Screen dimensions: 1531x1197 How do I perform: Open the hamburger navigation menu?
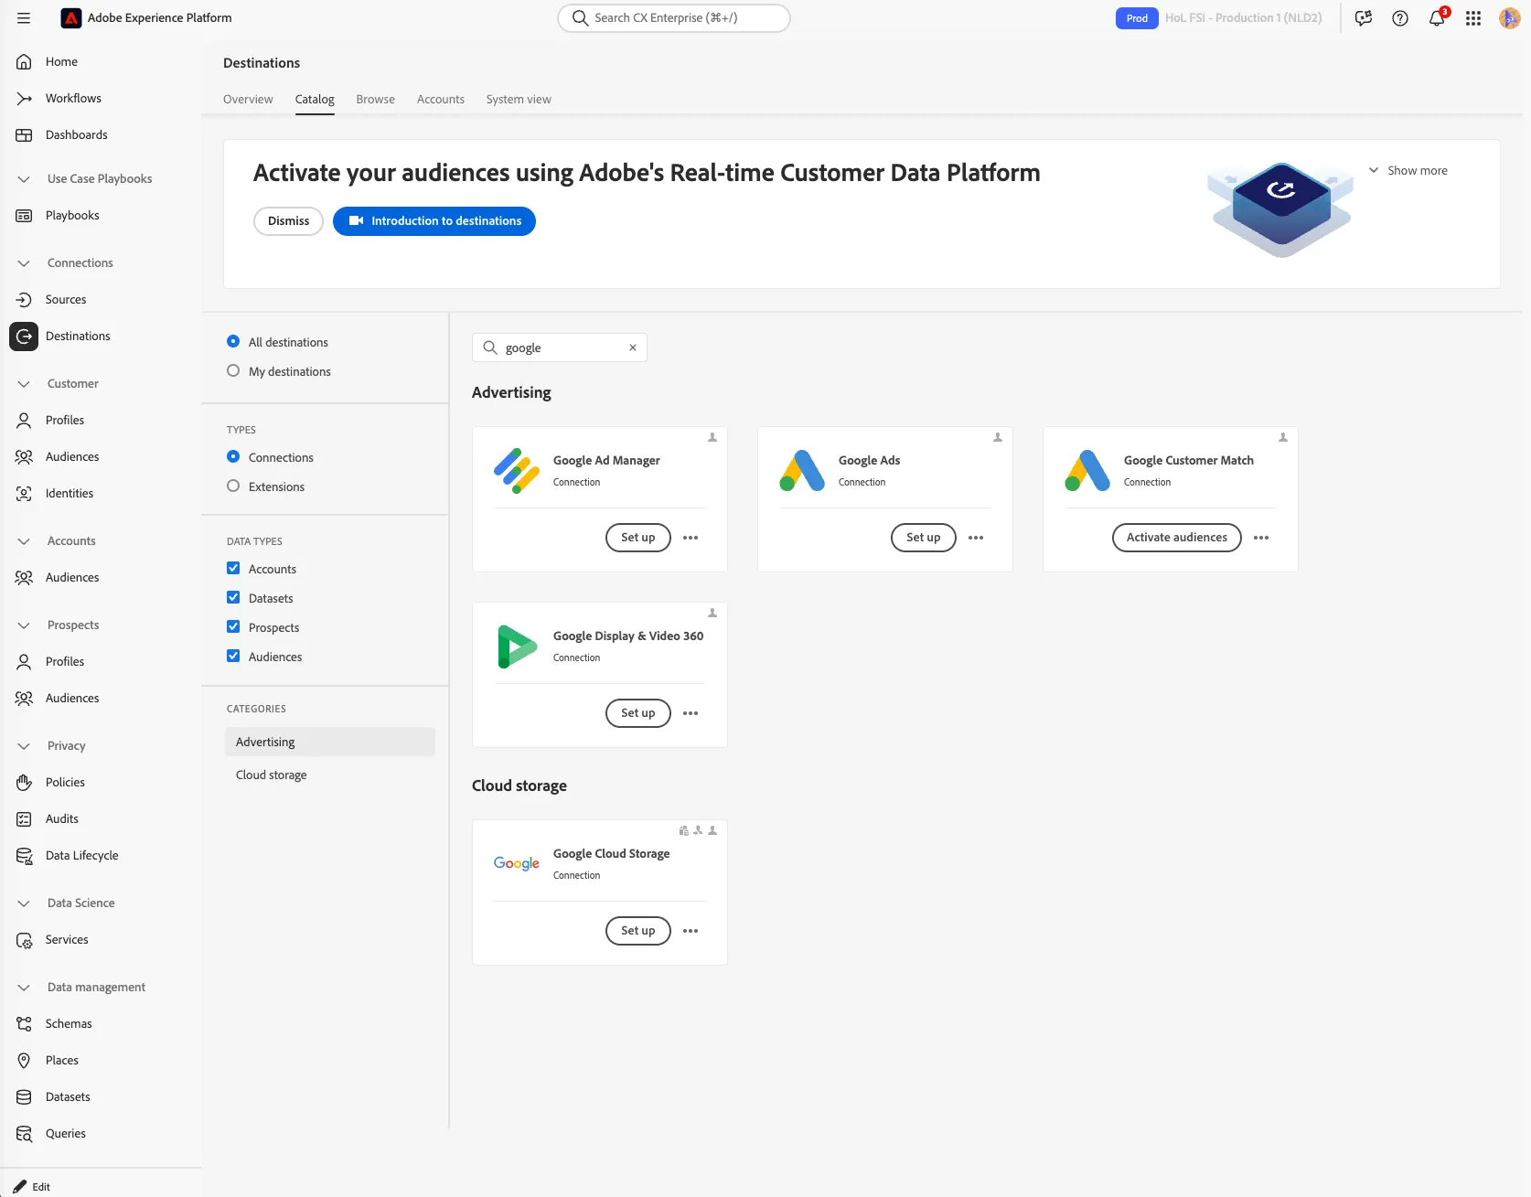pos(24,18)
